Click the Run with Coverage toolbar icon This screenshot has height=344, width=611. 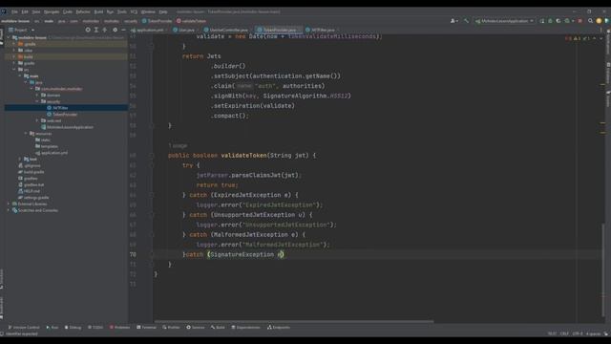tap(558, 21)
